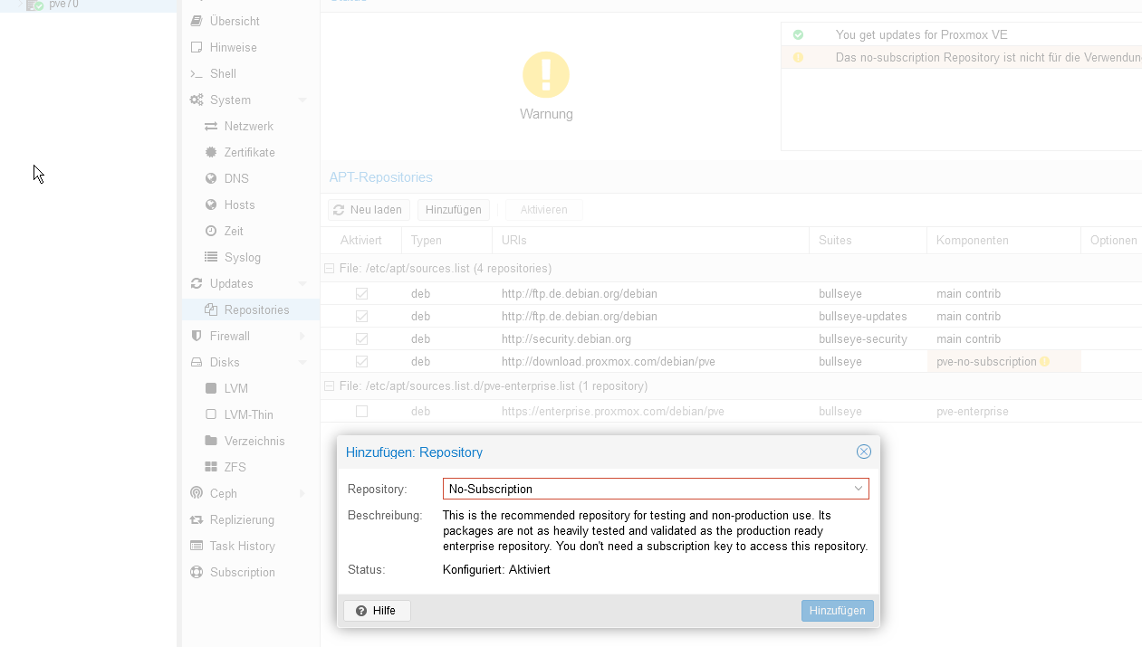Click the Komponenten column header
The width and height of the screenshot is (1142, 647).
click(1004, 241)
